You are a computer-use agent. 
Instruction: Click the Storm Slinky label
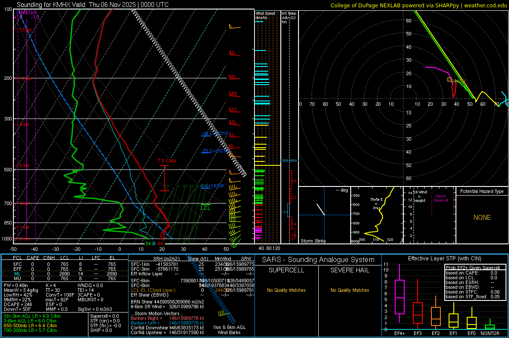coord(313,241)
